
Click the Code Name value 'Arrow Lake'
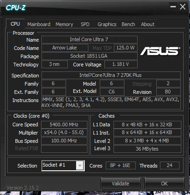point(65,48)
